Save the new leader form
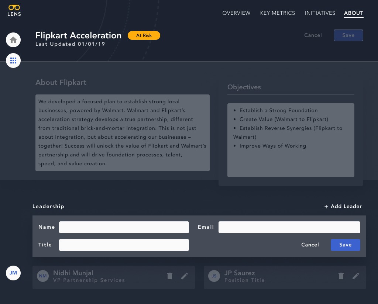 [346, 245]
